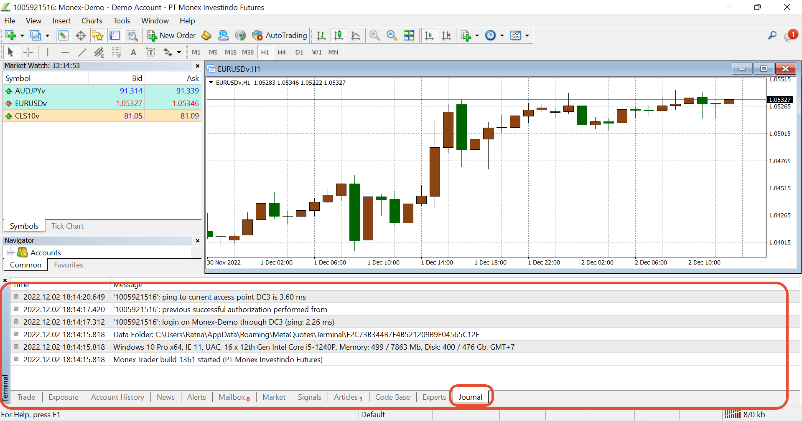Switch to the Tick Chart tab
The image size is (802, 421).
click(x=67, y=226)
